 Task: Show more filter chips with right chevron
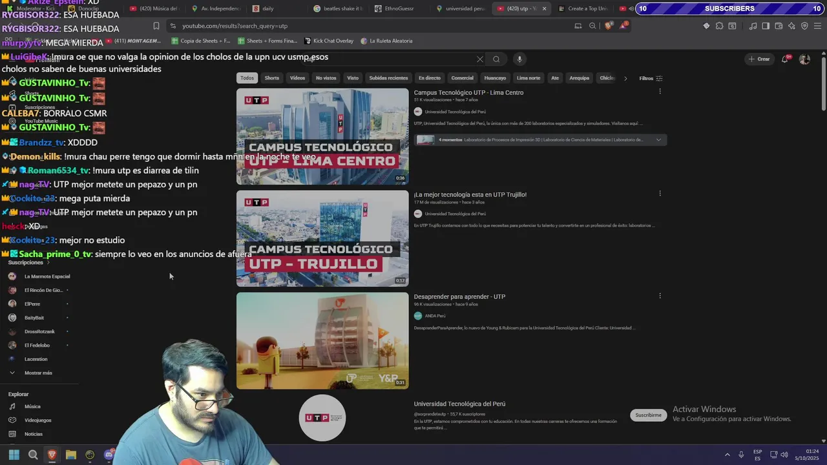point(625,78)
